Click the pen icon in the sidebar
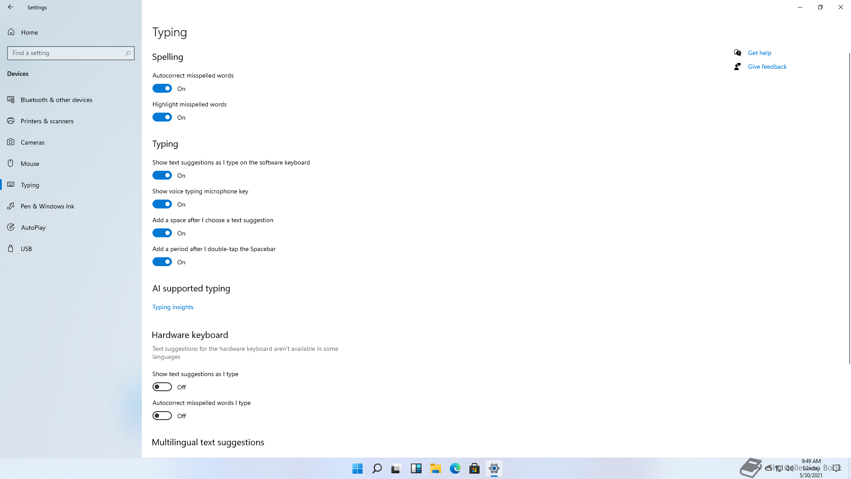 [11, 206]
